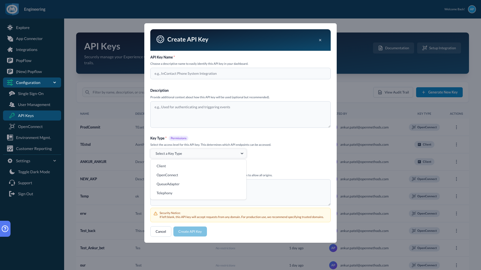Open the Explore sidebar icon
The image size is (481, 270).
coord(10,27)
